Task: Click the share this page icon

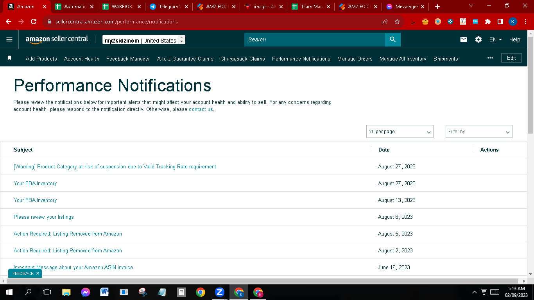Action: click(x=385, y=21)
